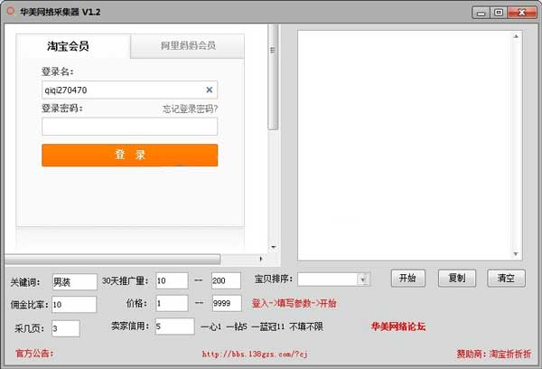This screenshot has height=369, width=542.
Task: Click the orange 登录 button
Action: click(129, 155)
